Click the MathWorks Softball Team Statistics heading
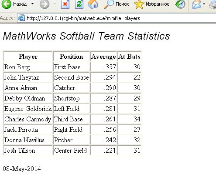This screenshot has width=216, height=174. (x=86, y=36)
